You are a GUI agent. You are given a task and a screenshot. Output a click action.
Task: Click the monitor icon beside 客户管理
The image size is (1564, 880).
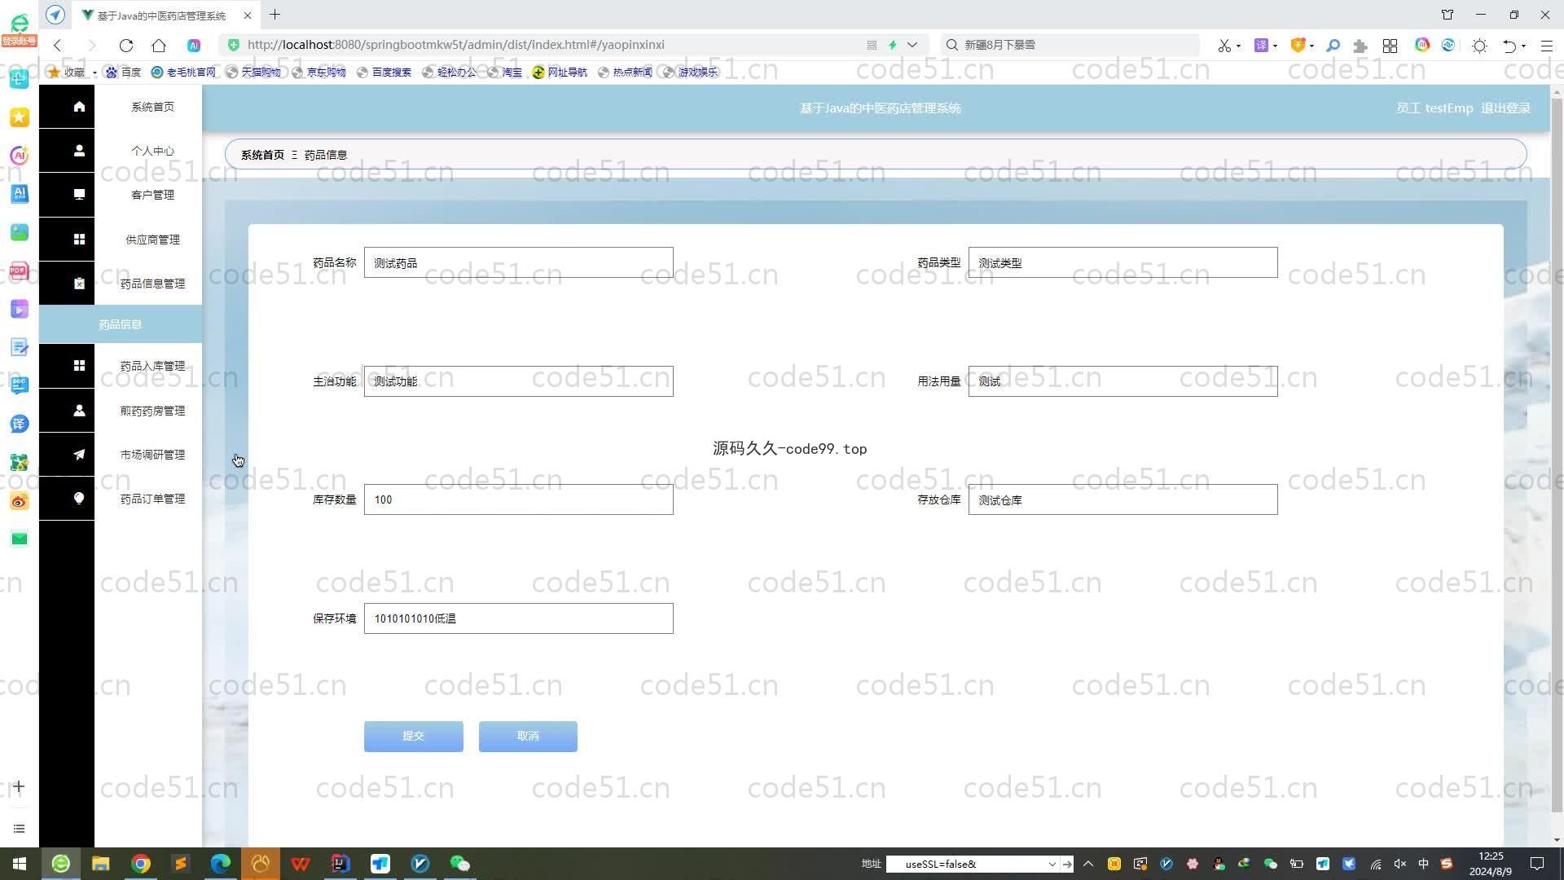tap(79, 195)
